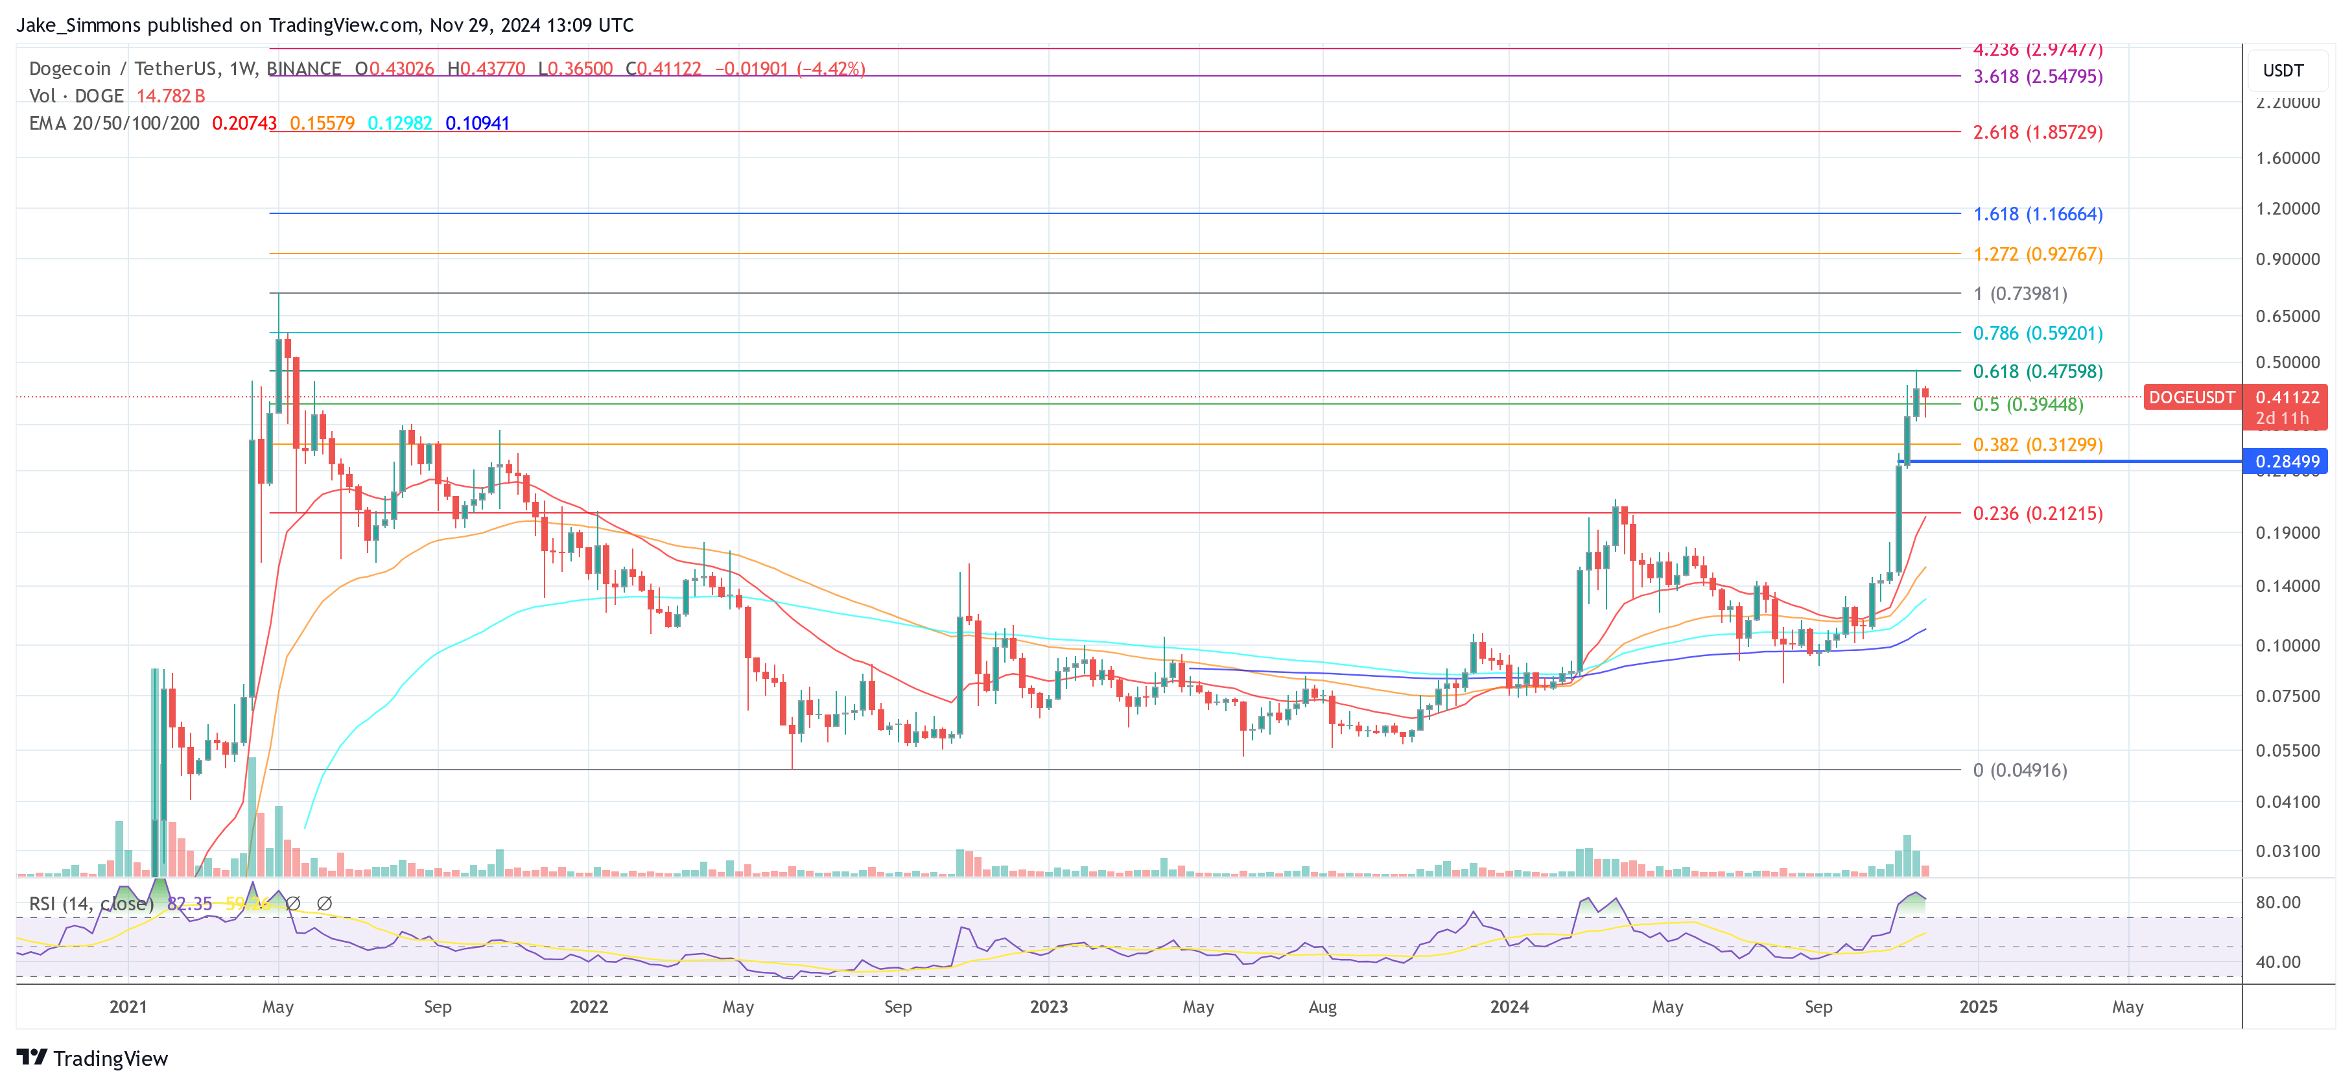Click the 'Vol · DOGE' indicator label
Screen dimensions: 2352x1086
point(76,96)
